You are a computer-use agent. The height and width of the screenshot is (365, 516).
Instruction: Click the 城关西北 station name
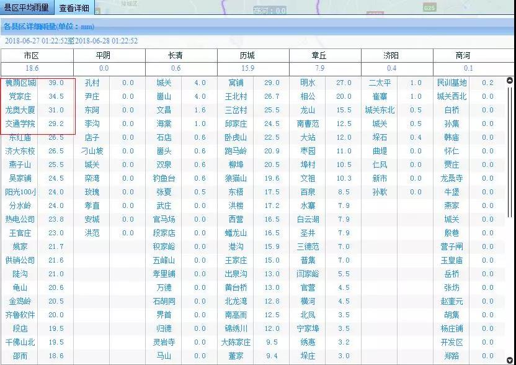click(452, 96)
